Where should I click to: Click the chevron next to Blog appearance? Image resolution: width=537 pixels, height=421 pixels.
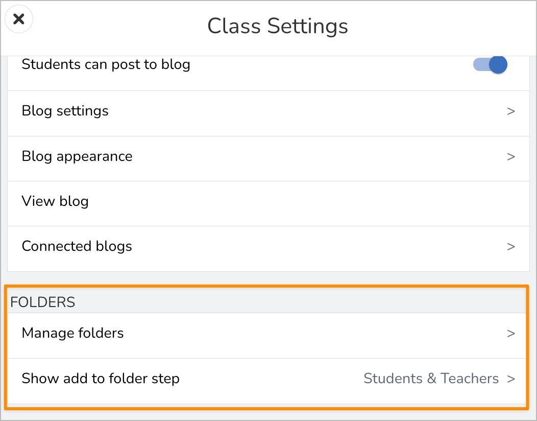pos(510,157)
